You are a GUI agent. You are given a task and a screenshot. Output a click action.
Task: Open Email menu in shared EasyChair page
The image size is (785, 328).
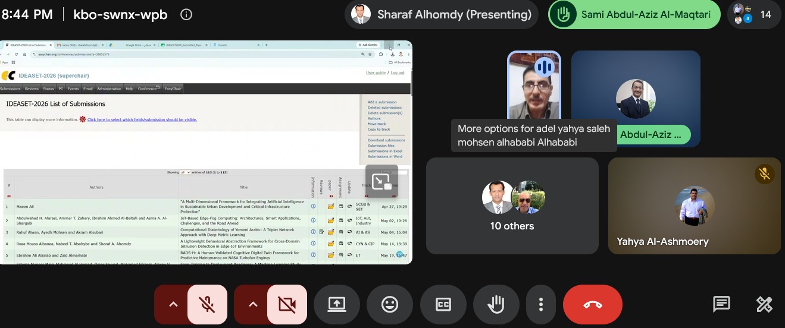click(x=88, y=89)
